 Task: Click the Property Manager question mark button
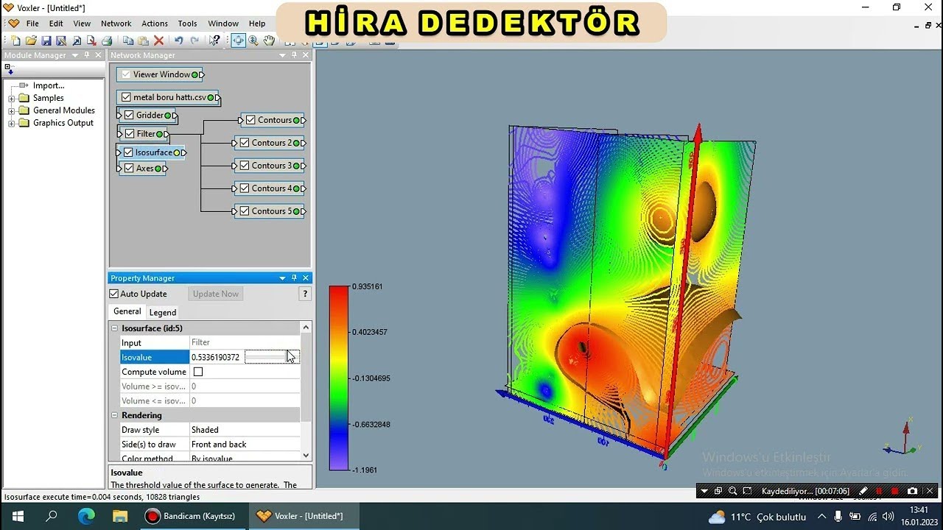[x=305, y=294]
